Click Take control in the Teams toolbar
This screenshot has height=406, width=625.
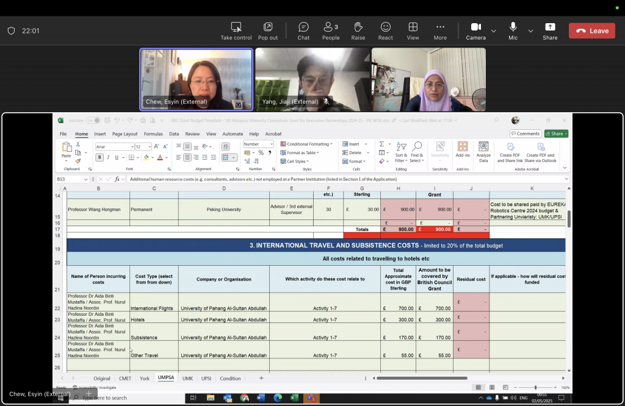point(236,31)
